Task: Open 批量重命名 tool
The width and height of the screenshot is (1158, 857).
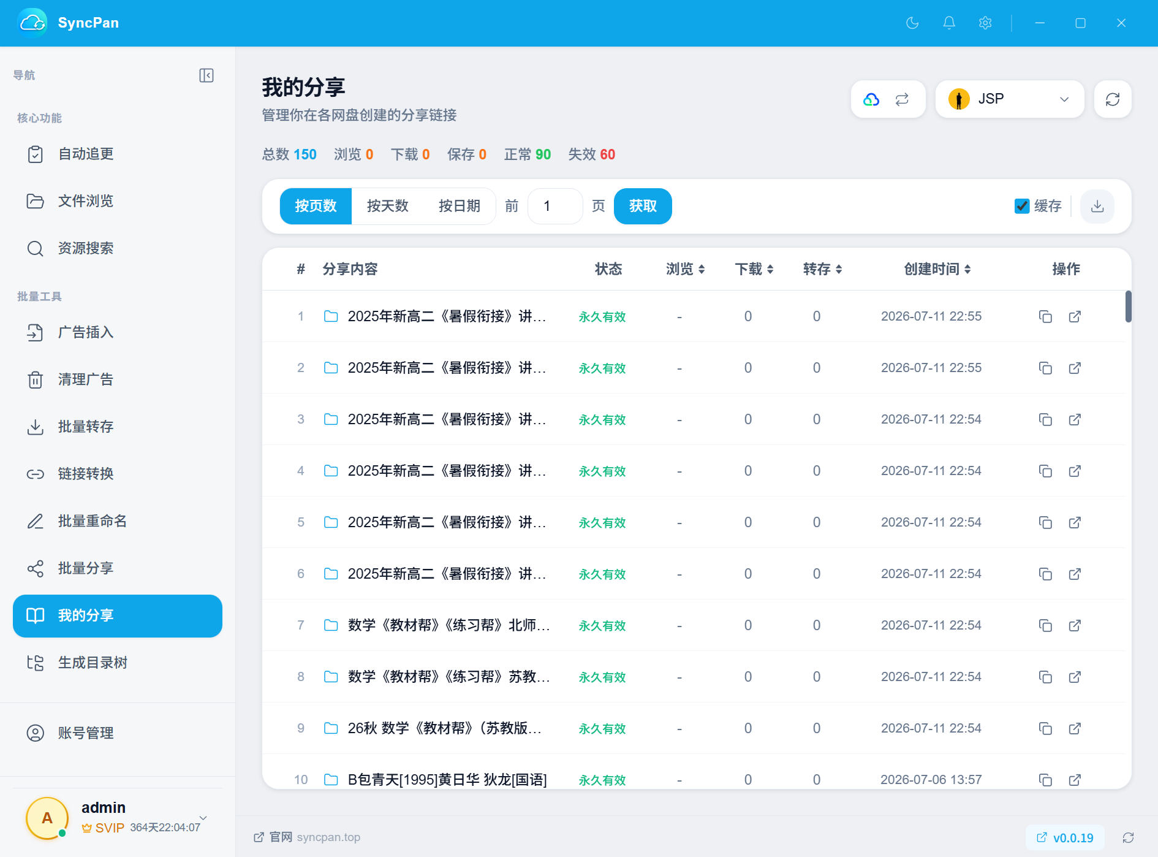Action: [x=118, y=521]
